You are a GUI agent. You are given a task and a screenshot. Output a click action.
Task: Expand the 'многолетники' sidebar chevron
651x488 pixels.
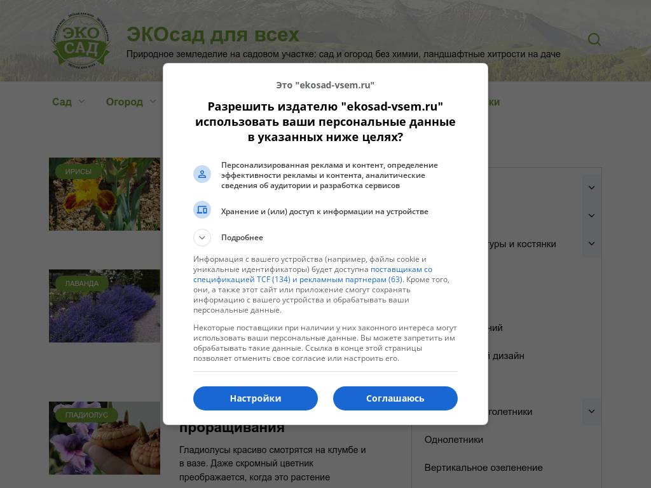pyautogui.click(x=592, y=412)
